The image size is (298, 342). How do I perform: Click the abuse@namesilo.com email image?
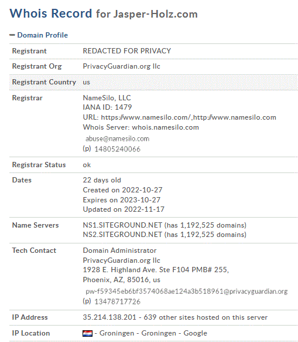117,138
